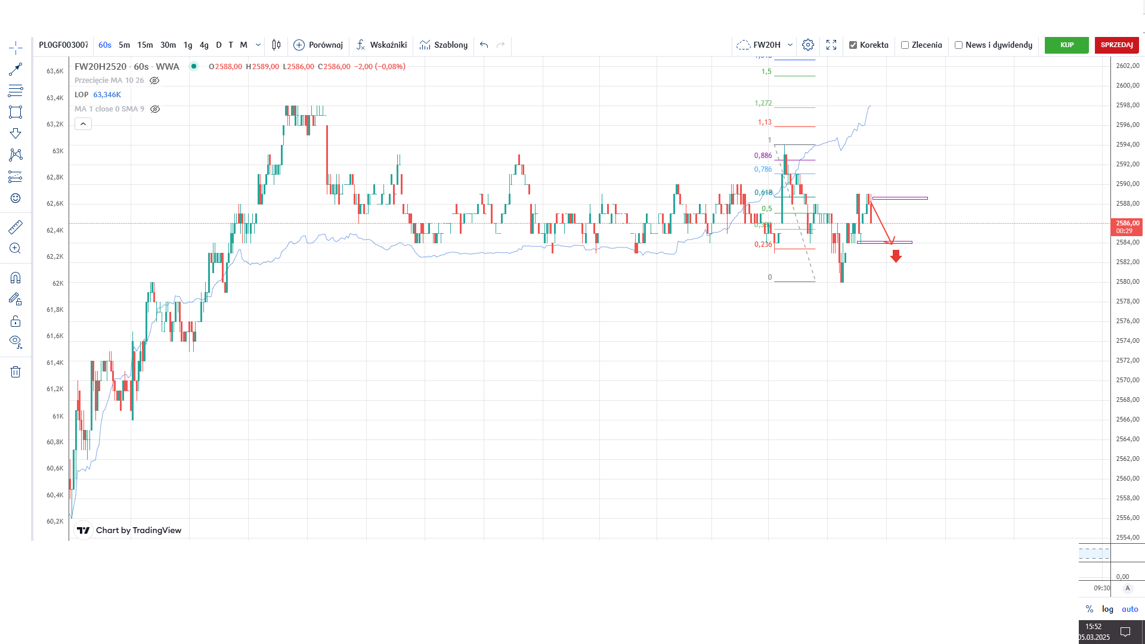This screenshot has width=1145, height=644.
Task: Open the Wskaźniki indicators dialog
Action: point(382,45)
